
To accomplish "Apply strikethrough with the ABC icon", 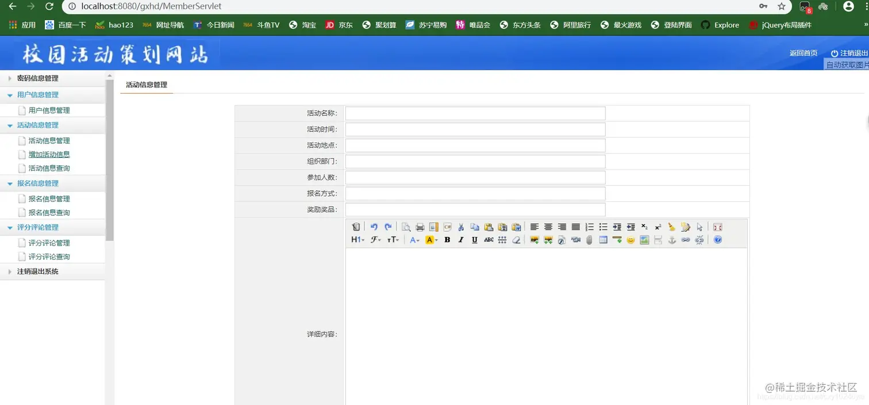I will click(x=489, y=240).
